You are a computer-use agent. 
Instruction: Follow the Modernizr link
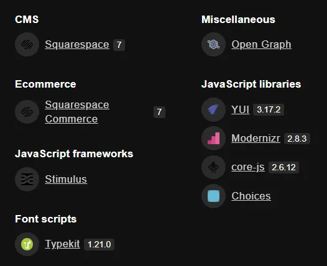pos(256,139)
